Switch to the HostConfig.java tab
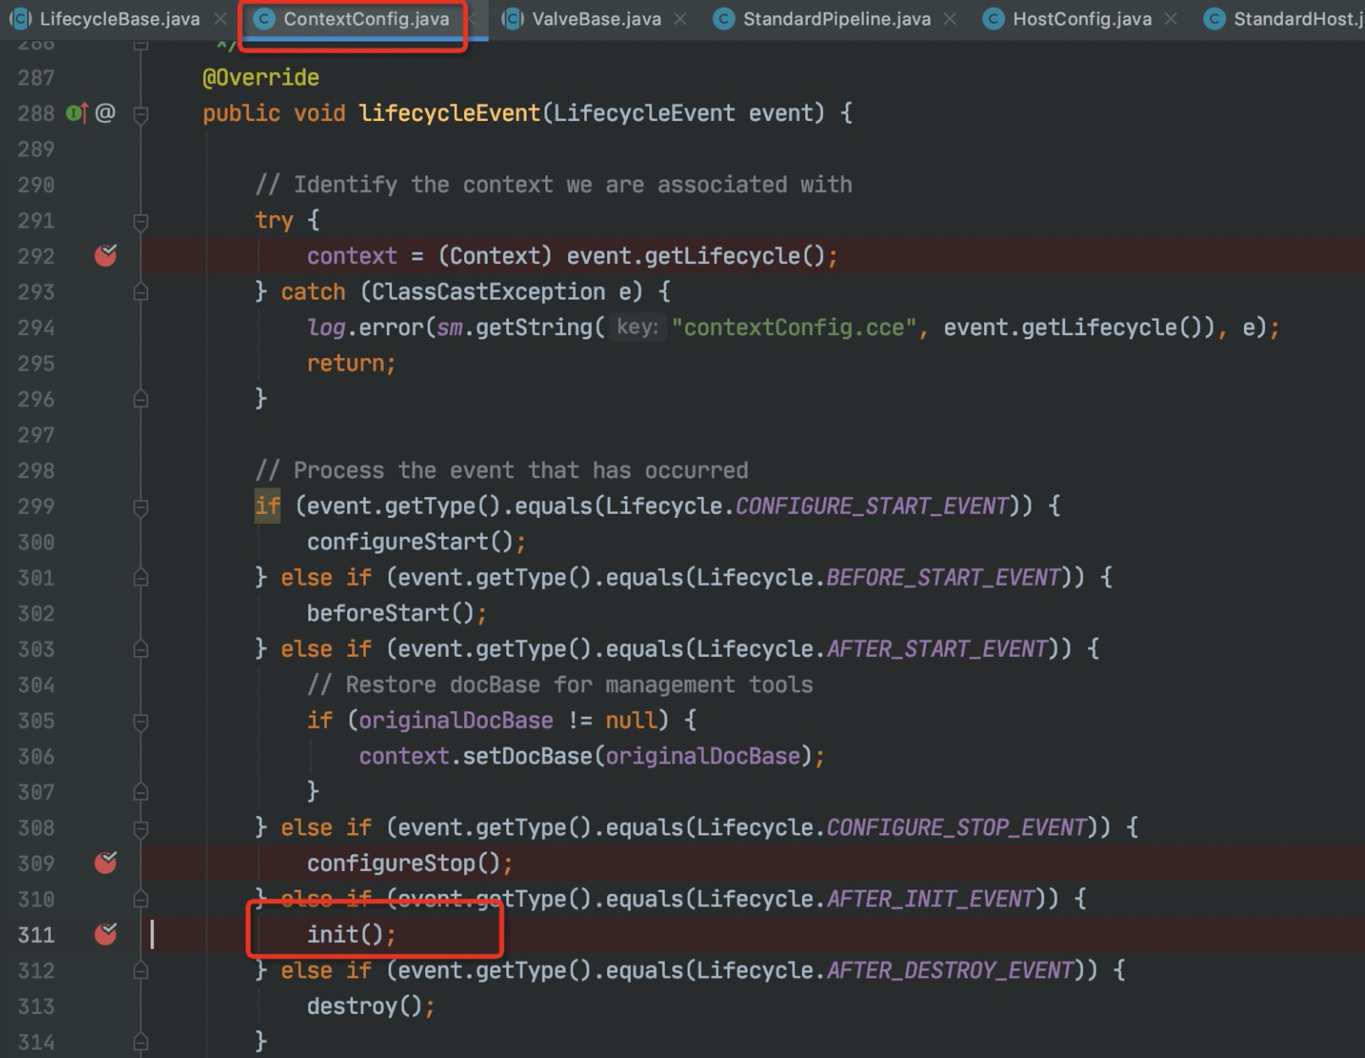Viewport: 1365px width, 1058px height. click(x=1082, y=19)
